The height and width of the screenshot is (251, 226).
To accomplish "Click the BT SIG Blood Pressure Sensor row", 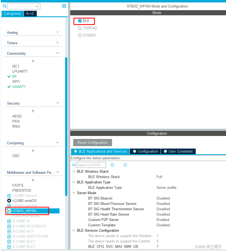I will [149, 204].
